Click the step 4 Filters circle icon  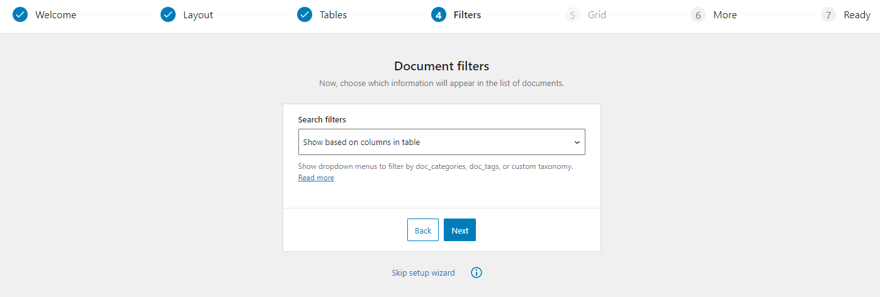tap(439, 14)
